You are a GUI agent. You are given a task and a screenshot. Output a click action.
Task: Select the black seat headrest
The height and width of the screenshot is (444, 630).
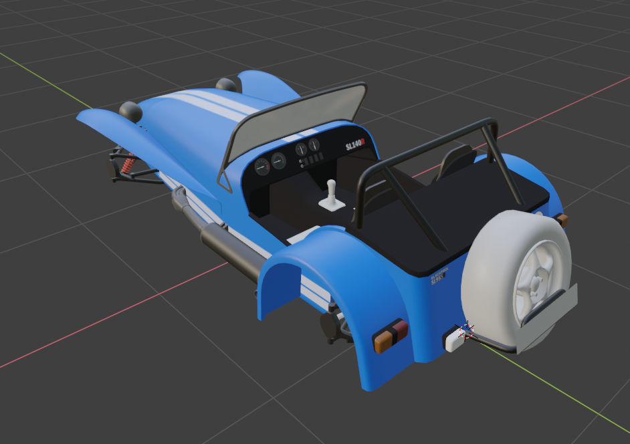click(457, 162)
